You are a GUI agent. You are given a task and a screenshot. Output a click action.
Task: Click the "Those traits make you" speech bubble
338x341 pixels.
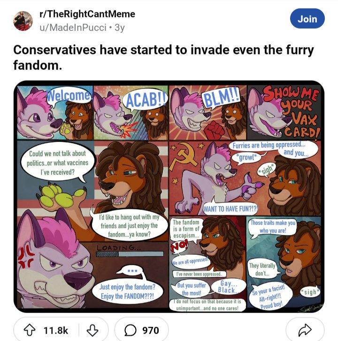click(x=273, y=227)
